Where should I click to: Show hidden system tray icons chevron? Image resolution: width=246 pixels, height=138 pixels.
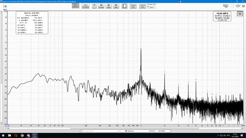(x=218, y=135)
